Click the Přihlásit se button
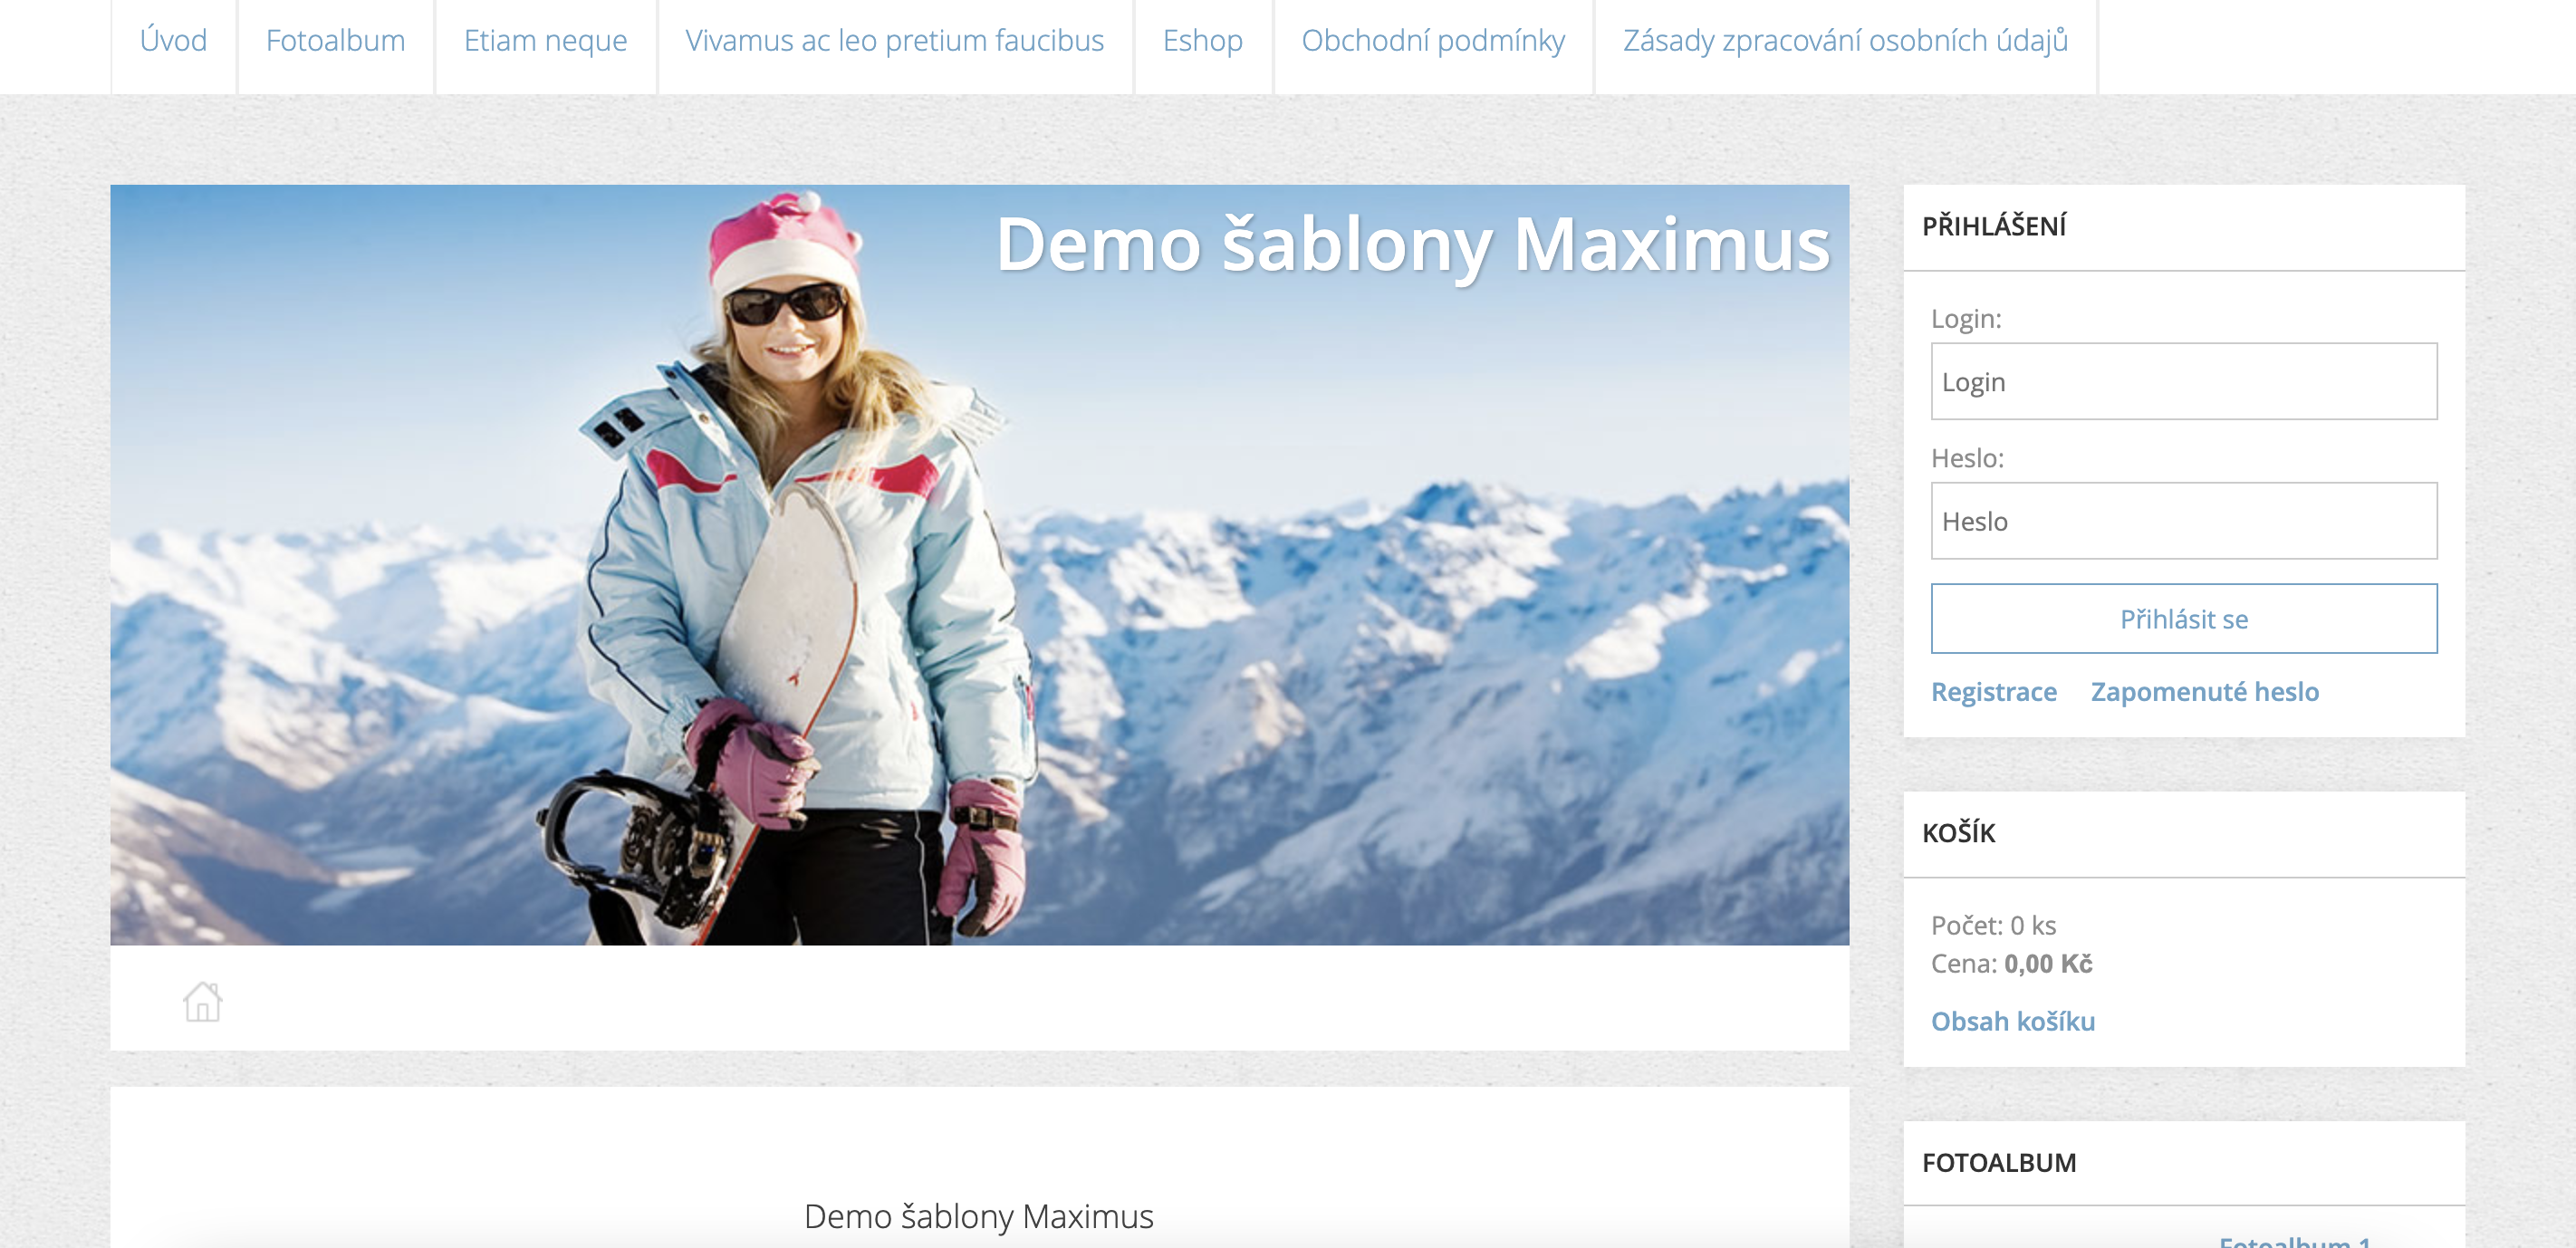The height and width of the screenshot is (1248, 2576). click(2184, 618)
